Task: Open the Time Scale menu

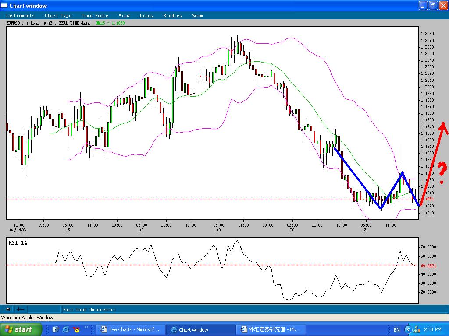Action: 95,15
